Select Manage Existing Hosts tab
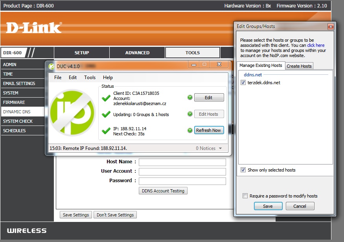This screenshot has width=344, height=242. click(261, 65)
